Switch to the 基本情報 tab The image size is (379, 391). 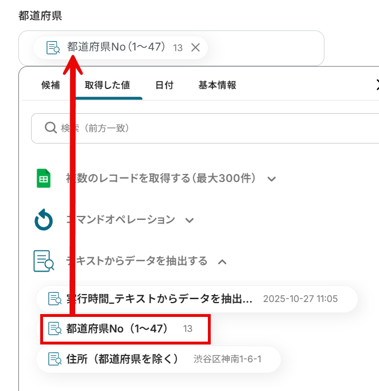point(217,86)
